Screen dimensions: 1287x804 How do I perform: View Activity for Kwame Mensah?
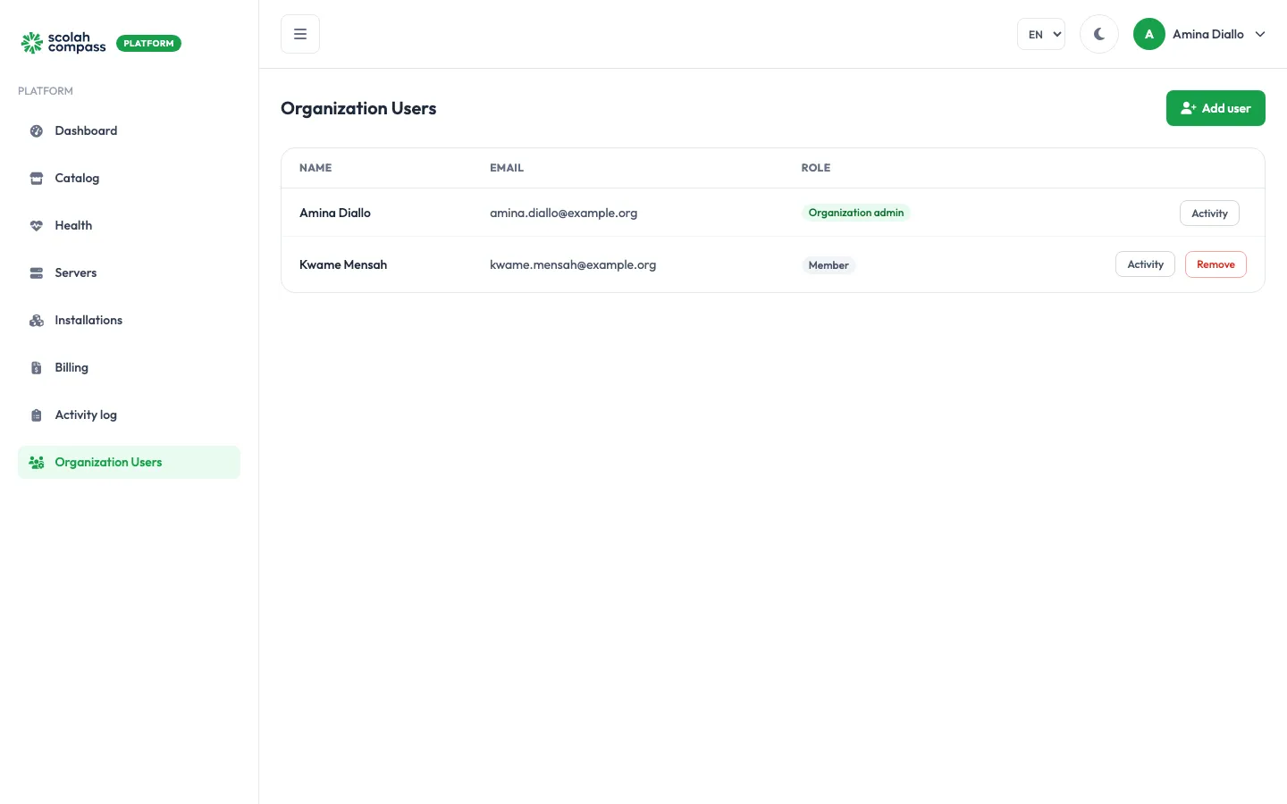[x=1145, y=264]
